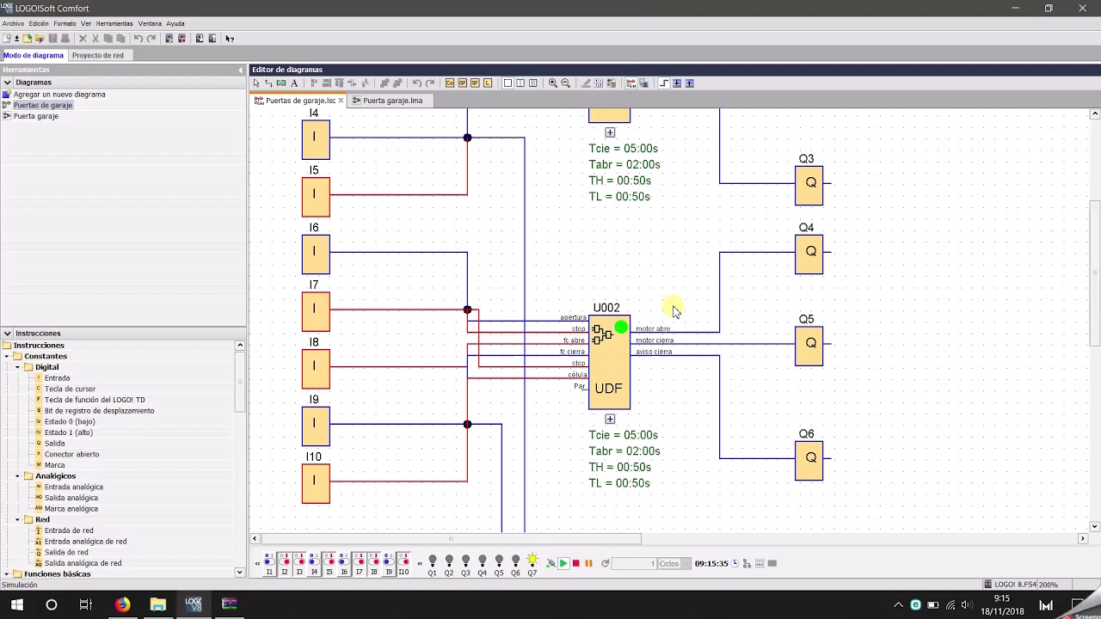The height and width of the screenshot is (619, 1101).
Task: Open Firefox from the Windows taskbar
Action: [x=123, y=604]
